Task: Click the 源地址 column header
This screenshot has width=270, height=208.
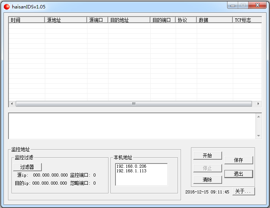Action: point(66,20)
